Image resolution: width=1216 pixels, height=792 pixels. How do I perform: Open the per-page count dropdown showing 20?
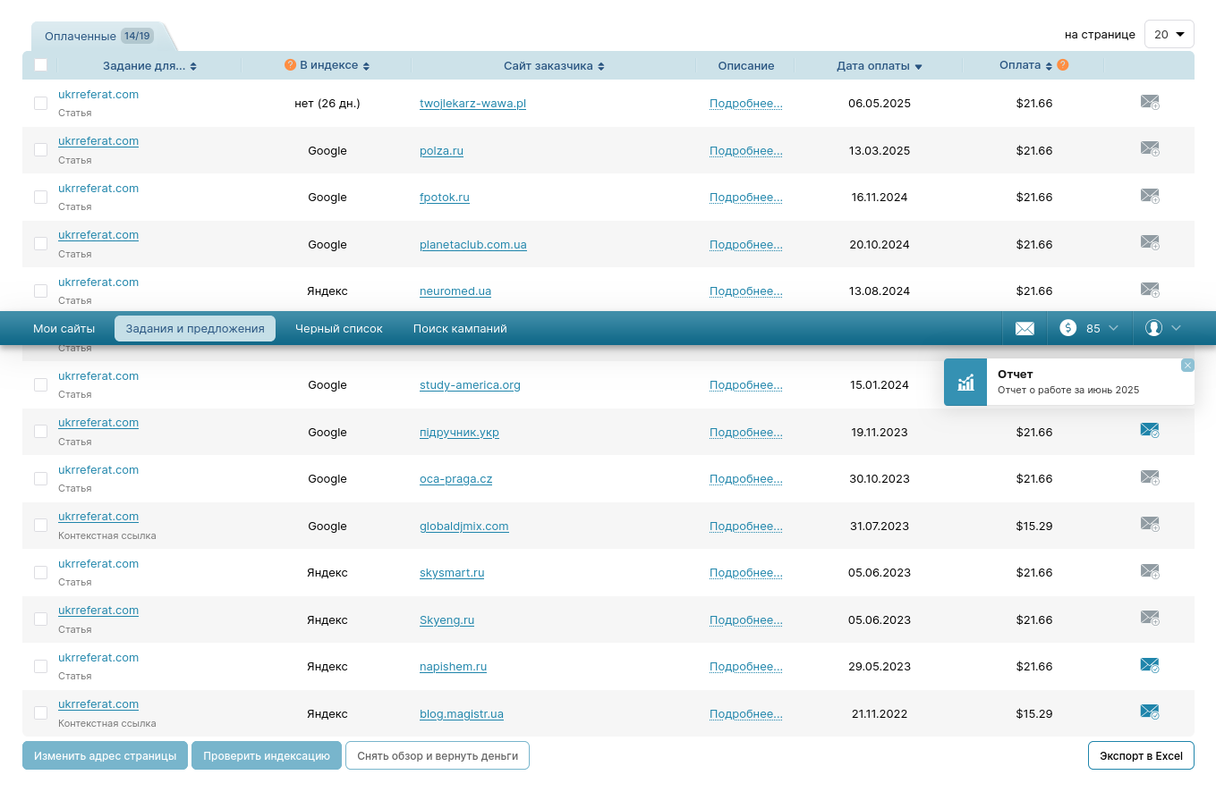point(1169,34)
